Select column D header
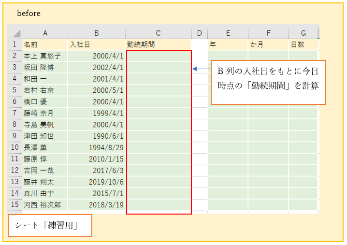This screenshot has height=245, width=347. [x=199, y=33]
